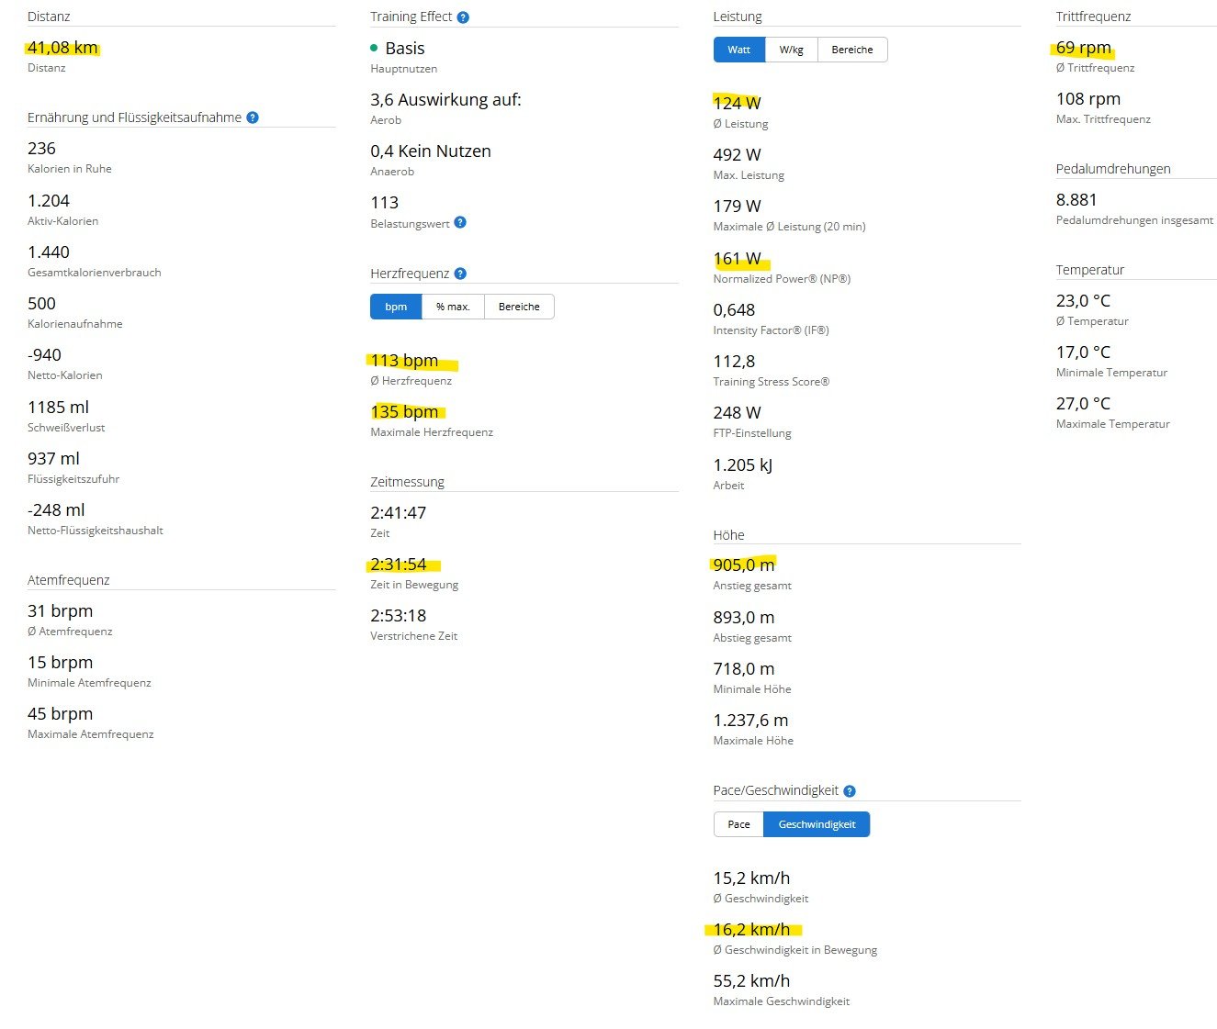Click the 16,2 km/h moving speed value
Screen dimensions: 1217x1029
click(751, 930)
